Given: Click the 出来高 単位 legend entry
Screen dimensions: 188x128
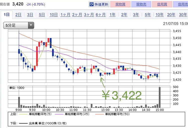Looking at the screenshot, I should 43,123.
